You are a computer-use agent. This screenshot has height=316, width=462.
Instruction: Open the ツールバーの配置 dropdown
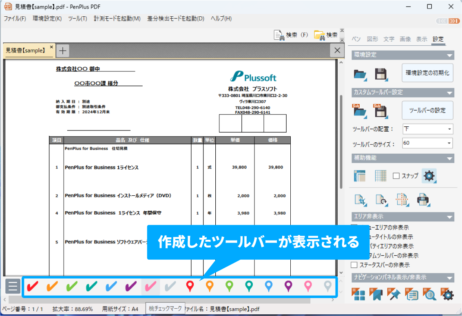[x=427, y=129]
